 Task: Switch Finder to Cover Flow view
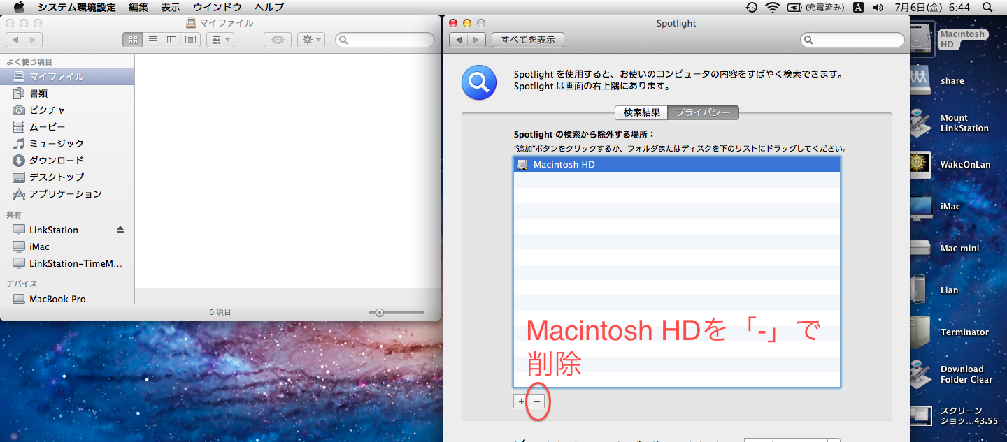[x=191, y=40]
